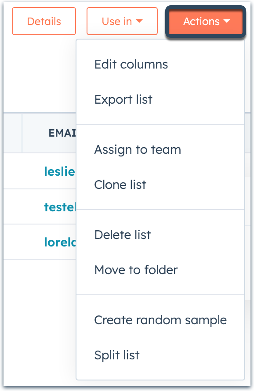Screen dimensions: 254x391
Task: Select Create random sample
Action: click(x=160, y=320)
